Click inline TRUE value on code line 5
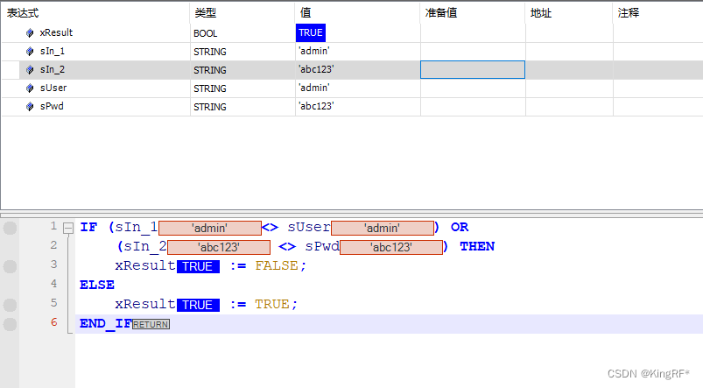 [198, 305]
